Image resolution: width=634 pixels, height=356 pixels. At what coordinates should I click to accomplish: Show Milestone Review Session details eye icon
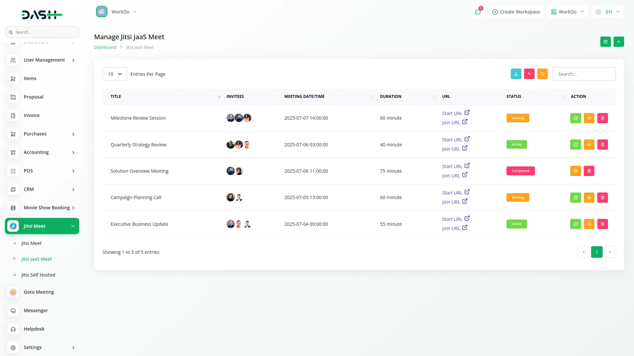click(x=589, y=118)
